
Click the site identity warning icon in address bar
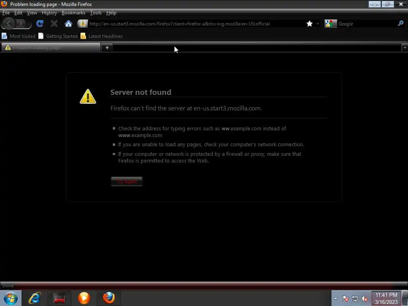(82, 24)
